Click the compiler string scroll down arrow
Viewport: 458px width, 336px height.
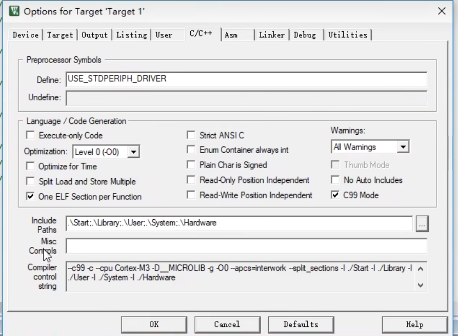click(421, 285)
